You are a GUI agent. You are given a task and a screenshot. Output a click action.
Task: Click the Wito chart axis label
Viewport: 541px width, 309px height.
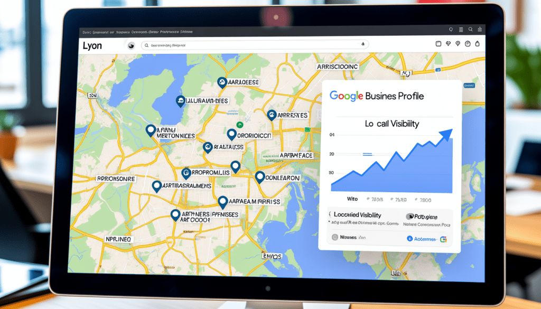pos(352,199)
